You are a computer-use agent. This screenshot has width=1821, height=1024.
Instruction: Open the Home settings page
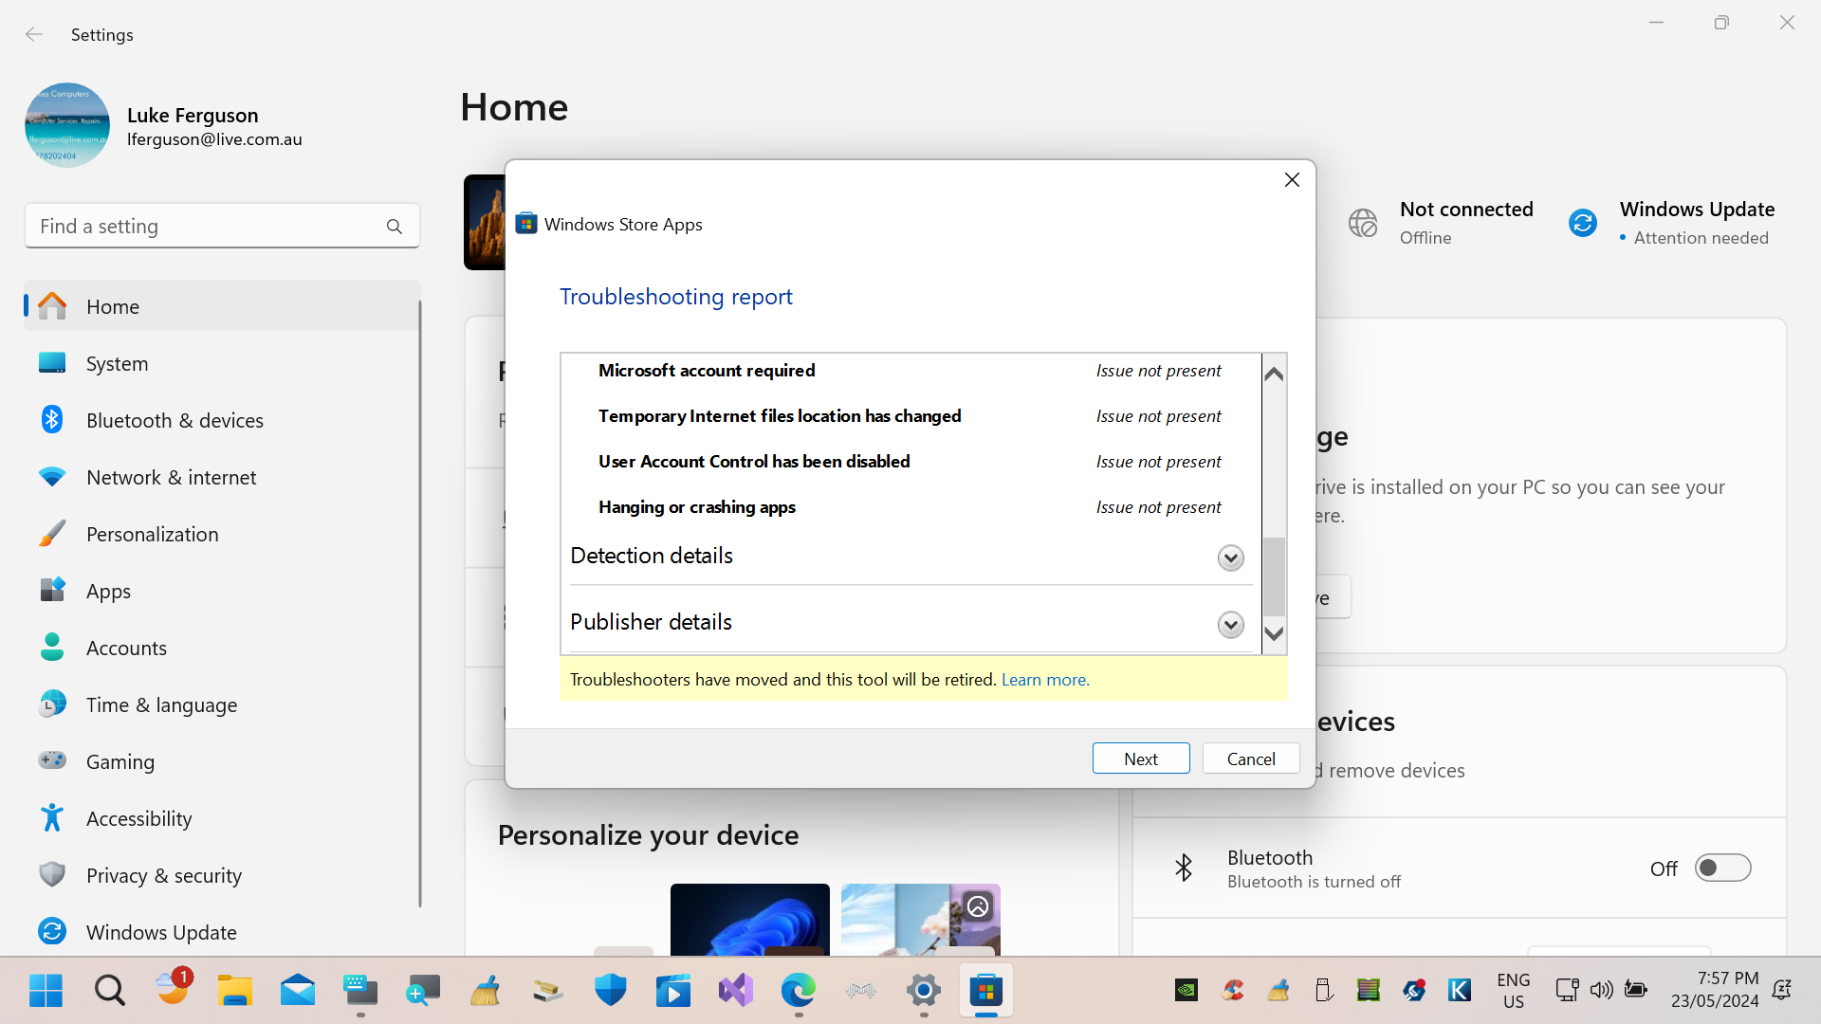click(x=222, y=306)
